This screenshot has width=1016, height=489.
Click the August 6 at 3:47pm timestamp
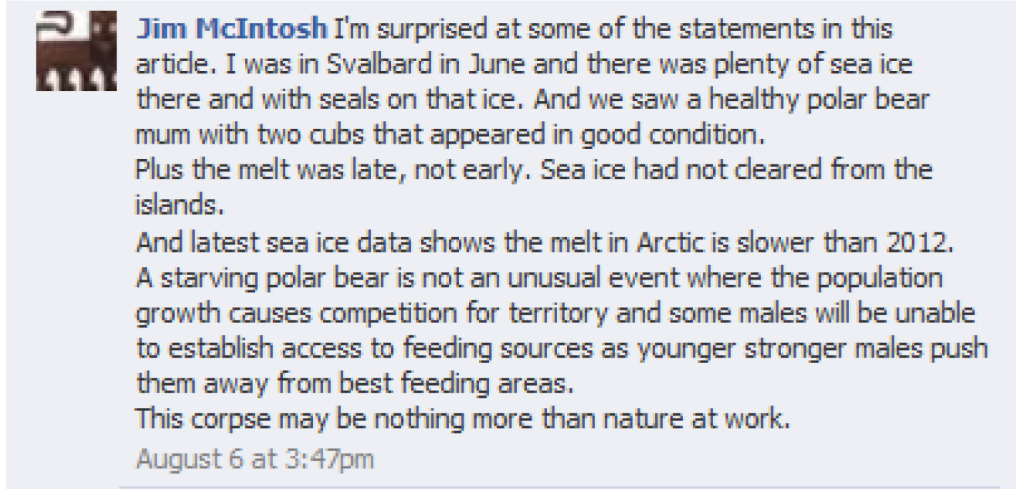click(x=254, y=459)
